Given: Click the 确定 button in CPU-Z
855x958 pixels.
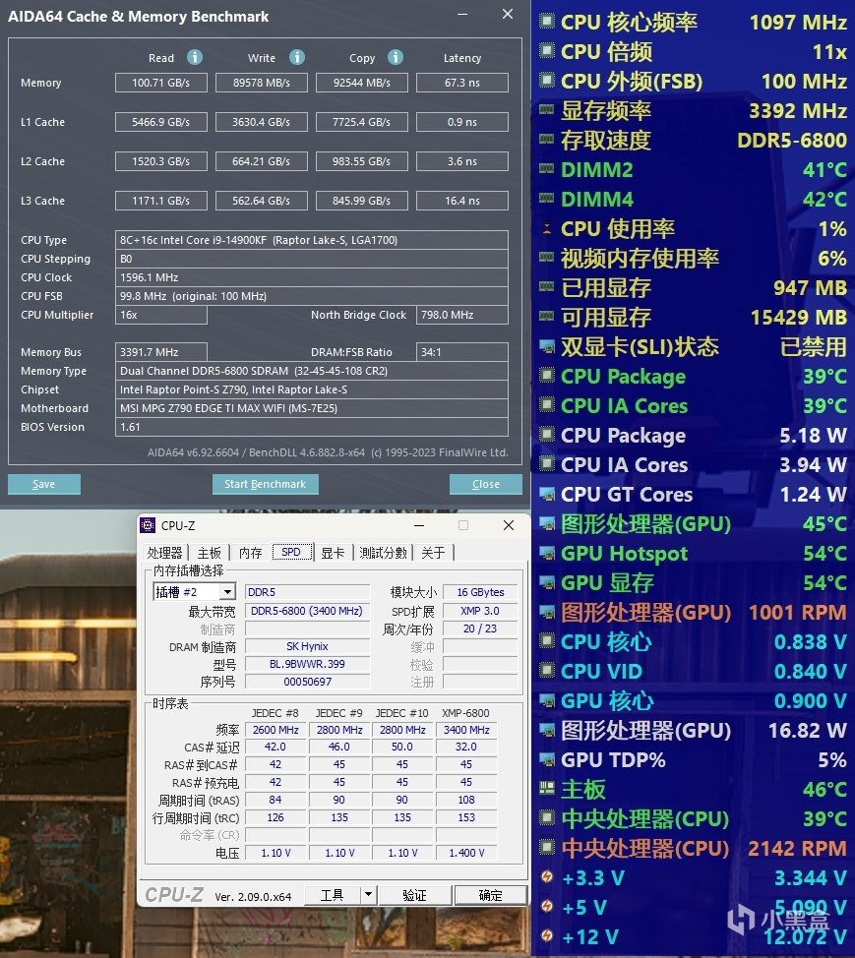Looking at the screenshot, I should pyautogui.click(x=490, y=895).
